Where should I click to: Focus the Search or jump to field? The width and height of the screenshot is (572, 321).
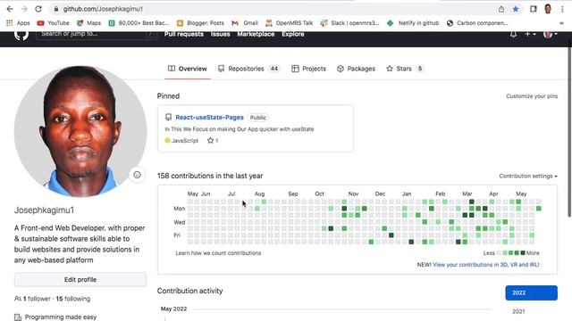(x=97, y=34)
